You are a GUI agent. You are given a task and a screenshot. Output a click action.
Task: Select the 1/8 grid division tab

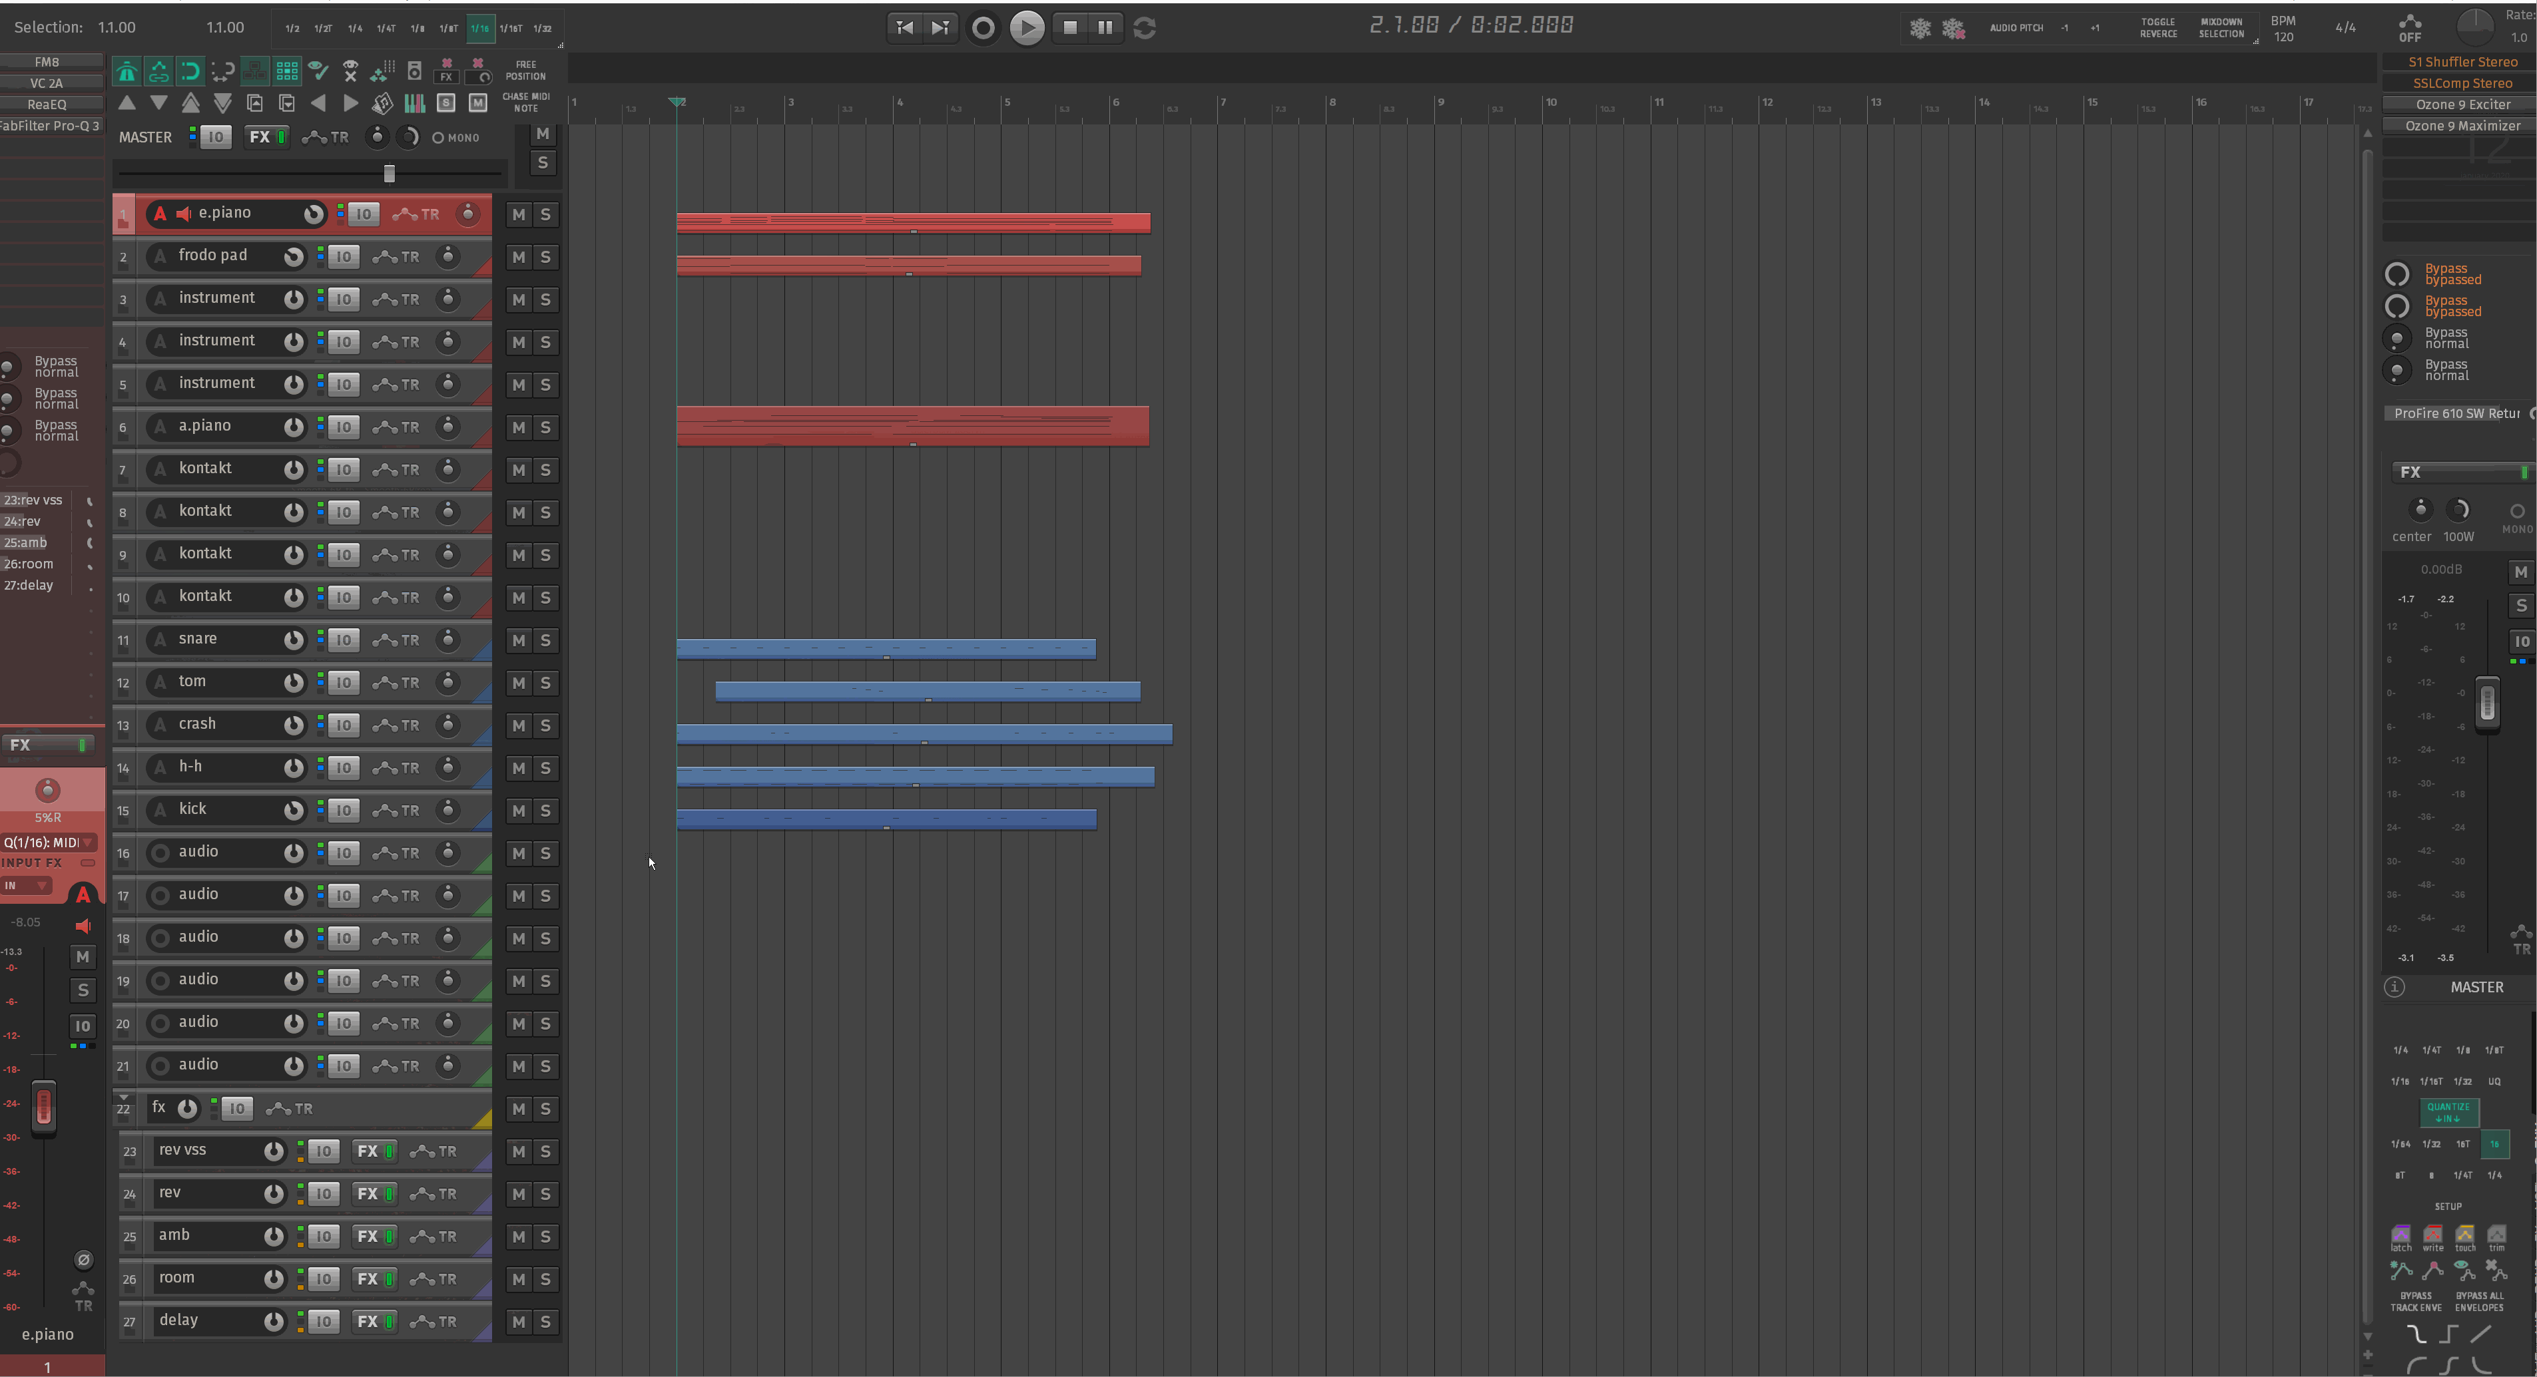click(x=418, y=29)
